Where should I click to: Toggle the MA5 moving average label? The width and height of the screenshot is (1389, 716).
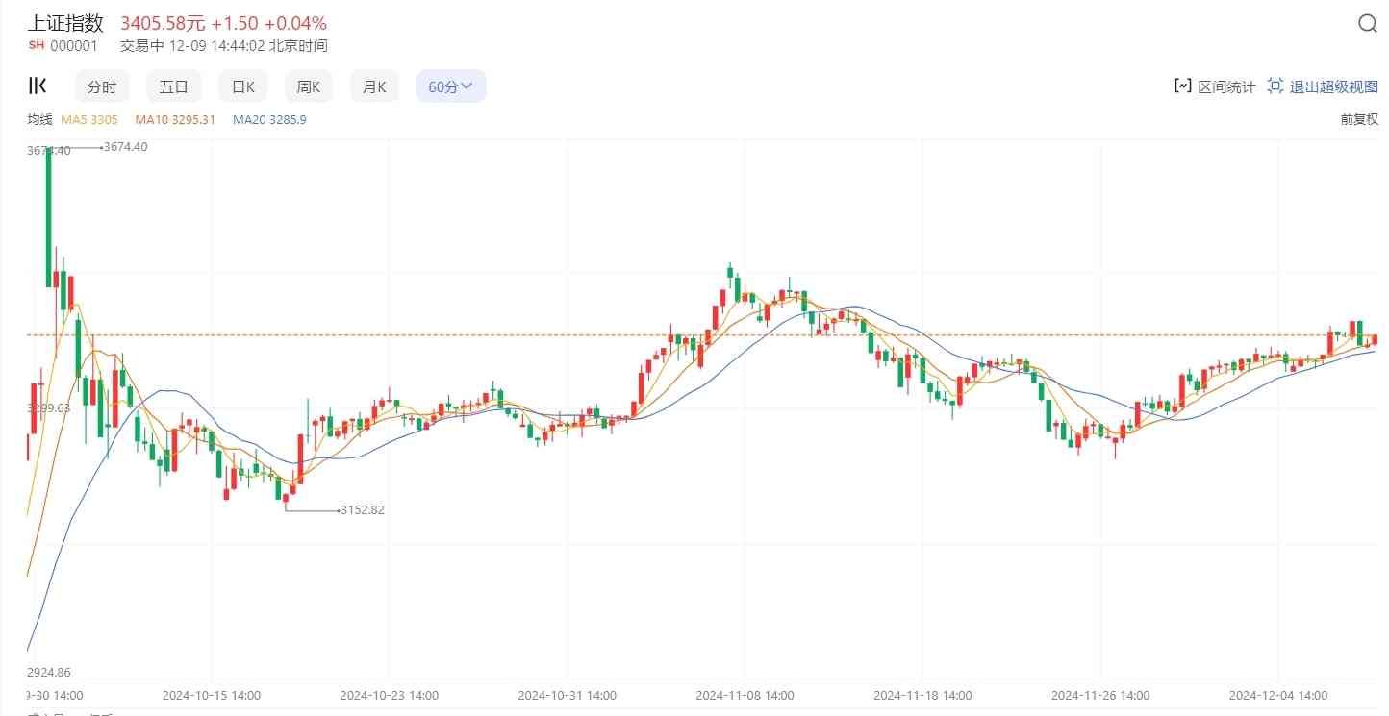click(x=89, y=119)
